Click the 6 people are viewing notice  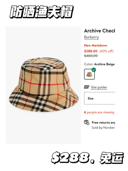(99, 112)
